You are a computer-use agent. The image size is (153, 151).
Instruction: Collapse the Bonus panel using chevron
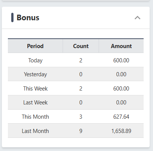tap(138, 18)
